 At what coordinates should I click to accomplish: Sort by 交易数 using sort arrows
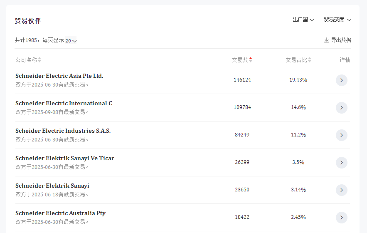[251, 60]
